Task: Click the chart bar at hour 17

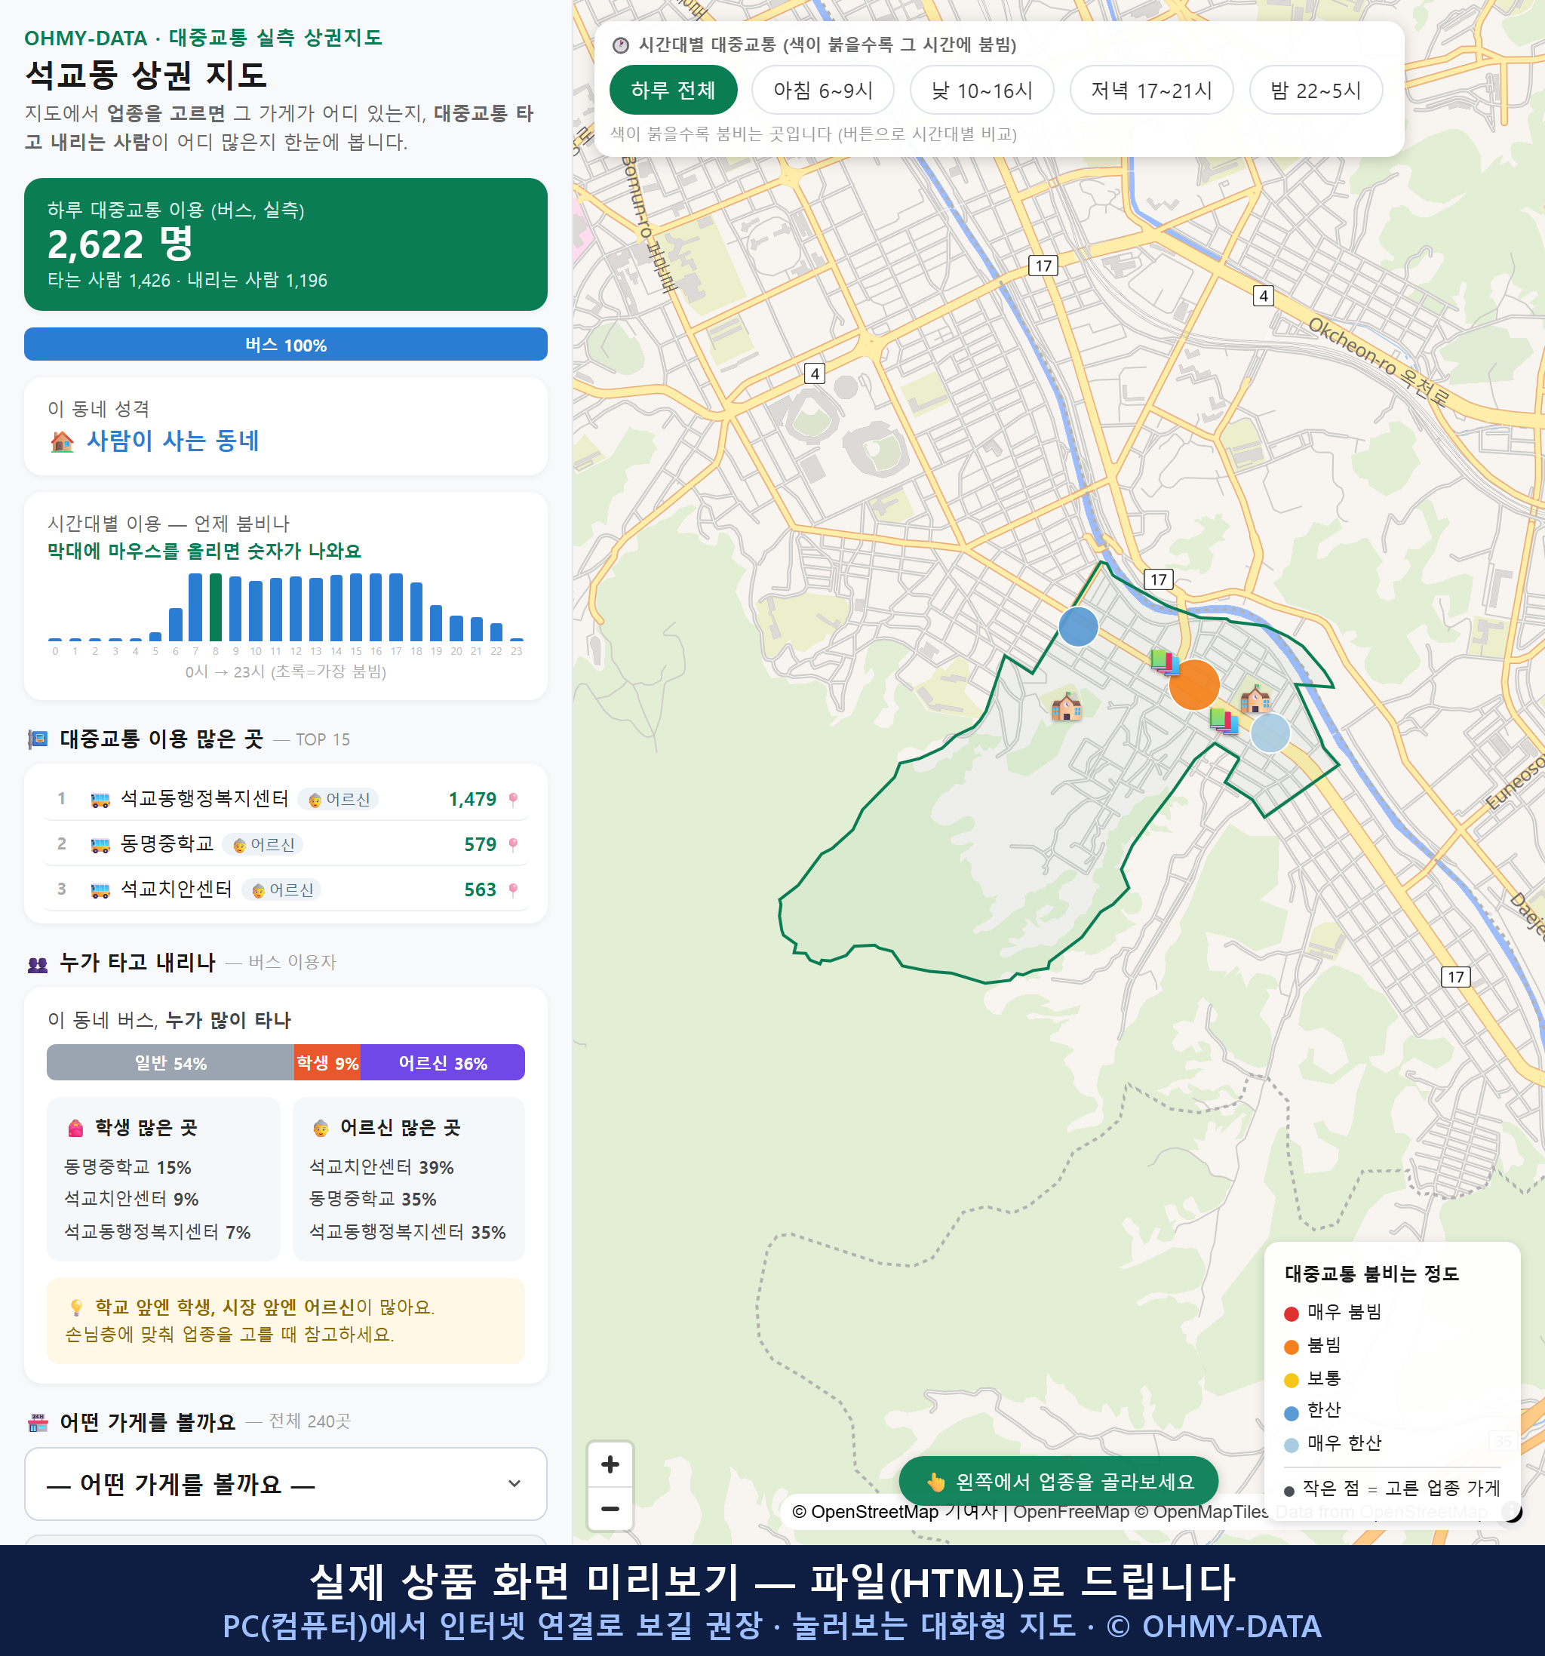Action: [395, 607]
